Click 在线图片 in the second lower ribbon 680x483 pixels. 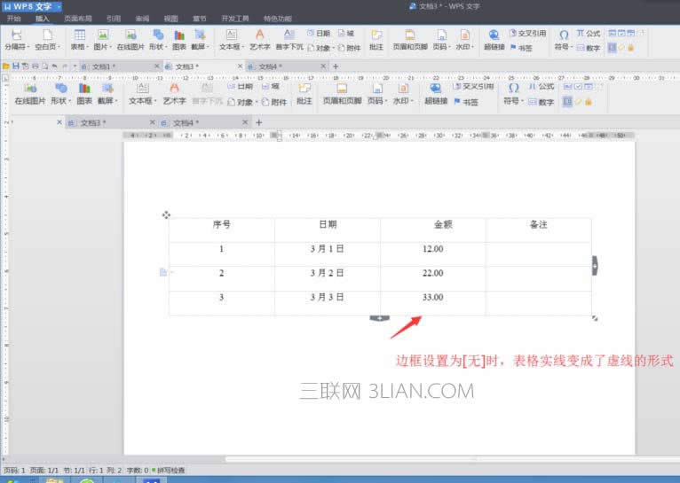(x=30, y=94)
